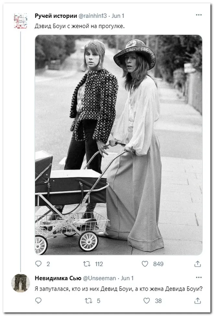This screenshot has width=214, height=316.
Task: Open the Jun 1 timestamp of the main tweet
Action: pyautogui.click(x=118, y=16)
